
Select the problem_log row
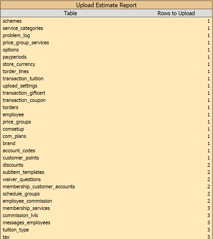[106, 35]
